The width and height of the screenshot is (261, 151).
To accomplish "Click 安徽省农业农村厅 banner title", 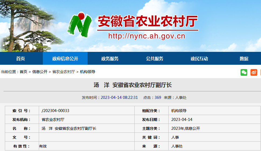I will click(148, 21).
